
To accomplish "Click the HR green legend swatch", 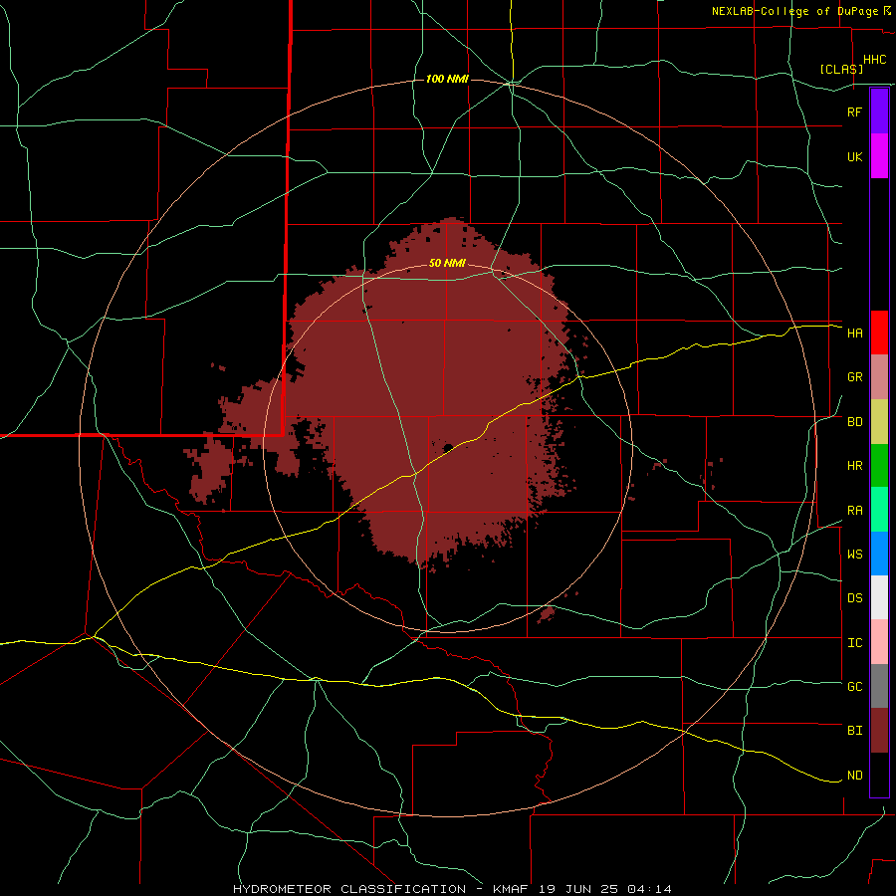I will [x=879, y=466].
